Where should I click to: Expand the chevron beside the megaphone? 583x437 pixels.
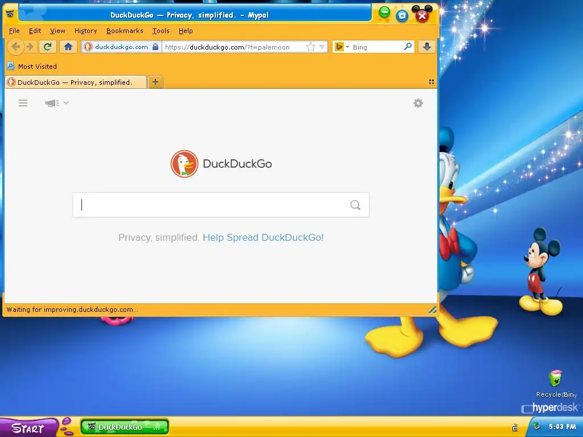point(66,102)
